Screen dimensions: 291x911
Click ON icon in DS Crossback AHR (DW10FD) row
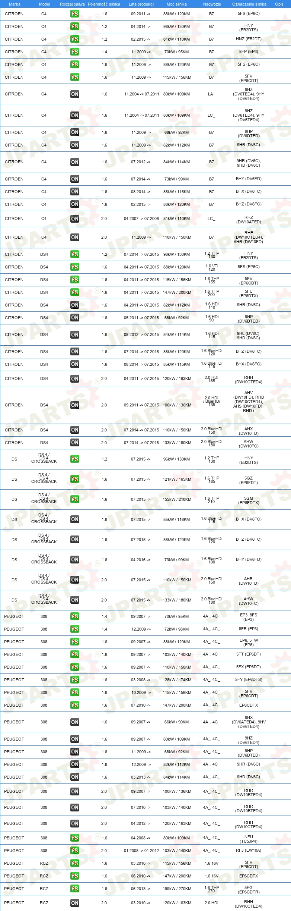click(x=74, y=580)
